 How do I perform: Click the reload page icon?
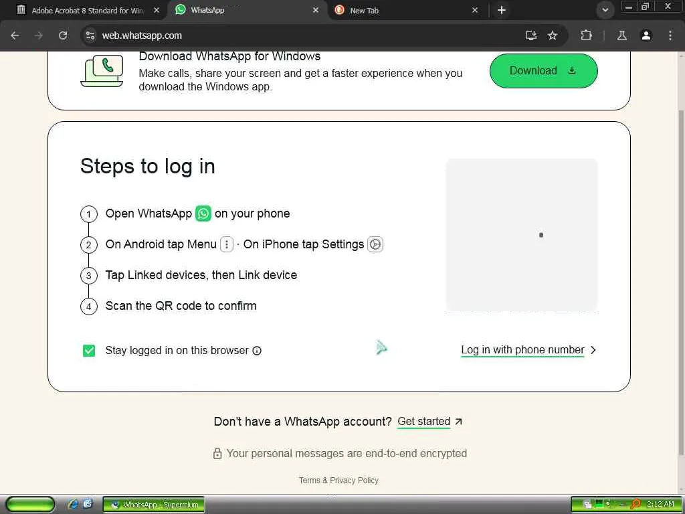pyautogui.click(x=63, y=35)
